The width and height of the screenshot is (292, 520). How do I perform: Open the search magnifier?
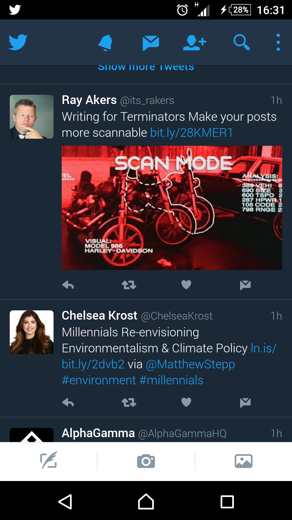tap(241, 43)
